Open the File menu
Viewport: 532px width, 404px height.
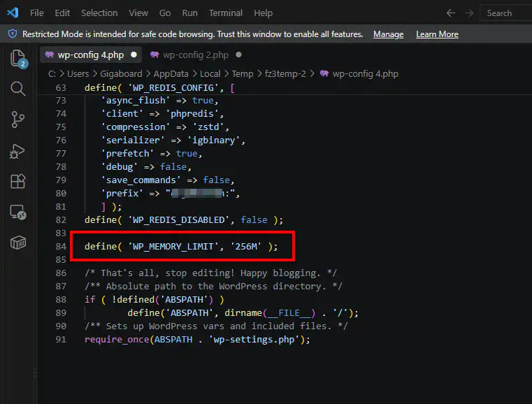(x=36, y=13)
